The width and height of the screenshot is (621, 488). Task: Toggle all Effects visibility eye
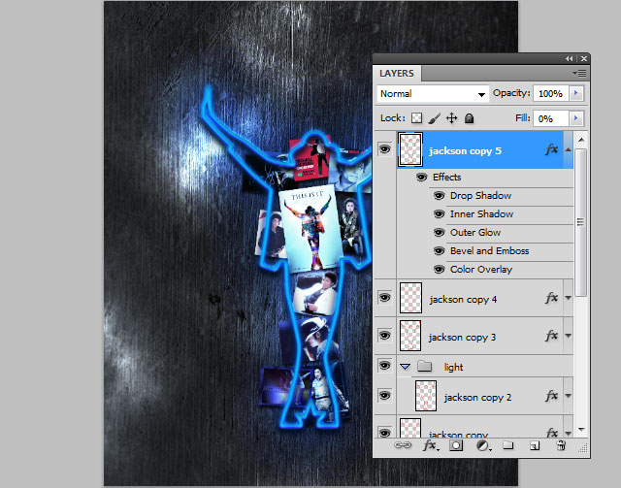421,178
